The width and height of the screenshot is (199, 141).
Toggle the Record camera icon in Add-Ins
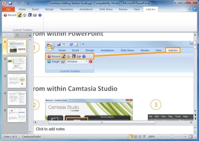pos(25,15)
